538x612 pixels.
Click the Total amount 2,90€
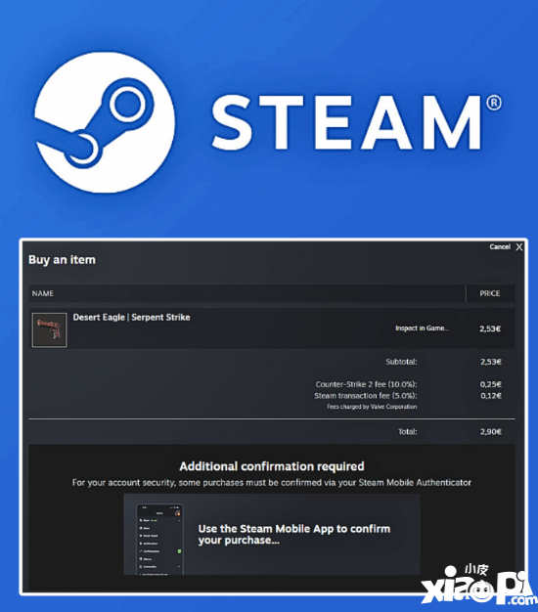(x=491, y=432)
